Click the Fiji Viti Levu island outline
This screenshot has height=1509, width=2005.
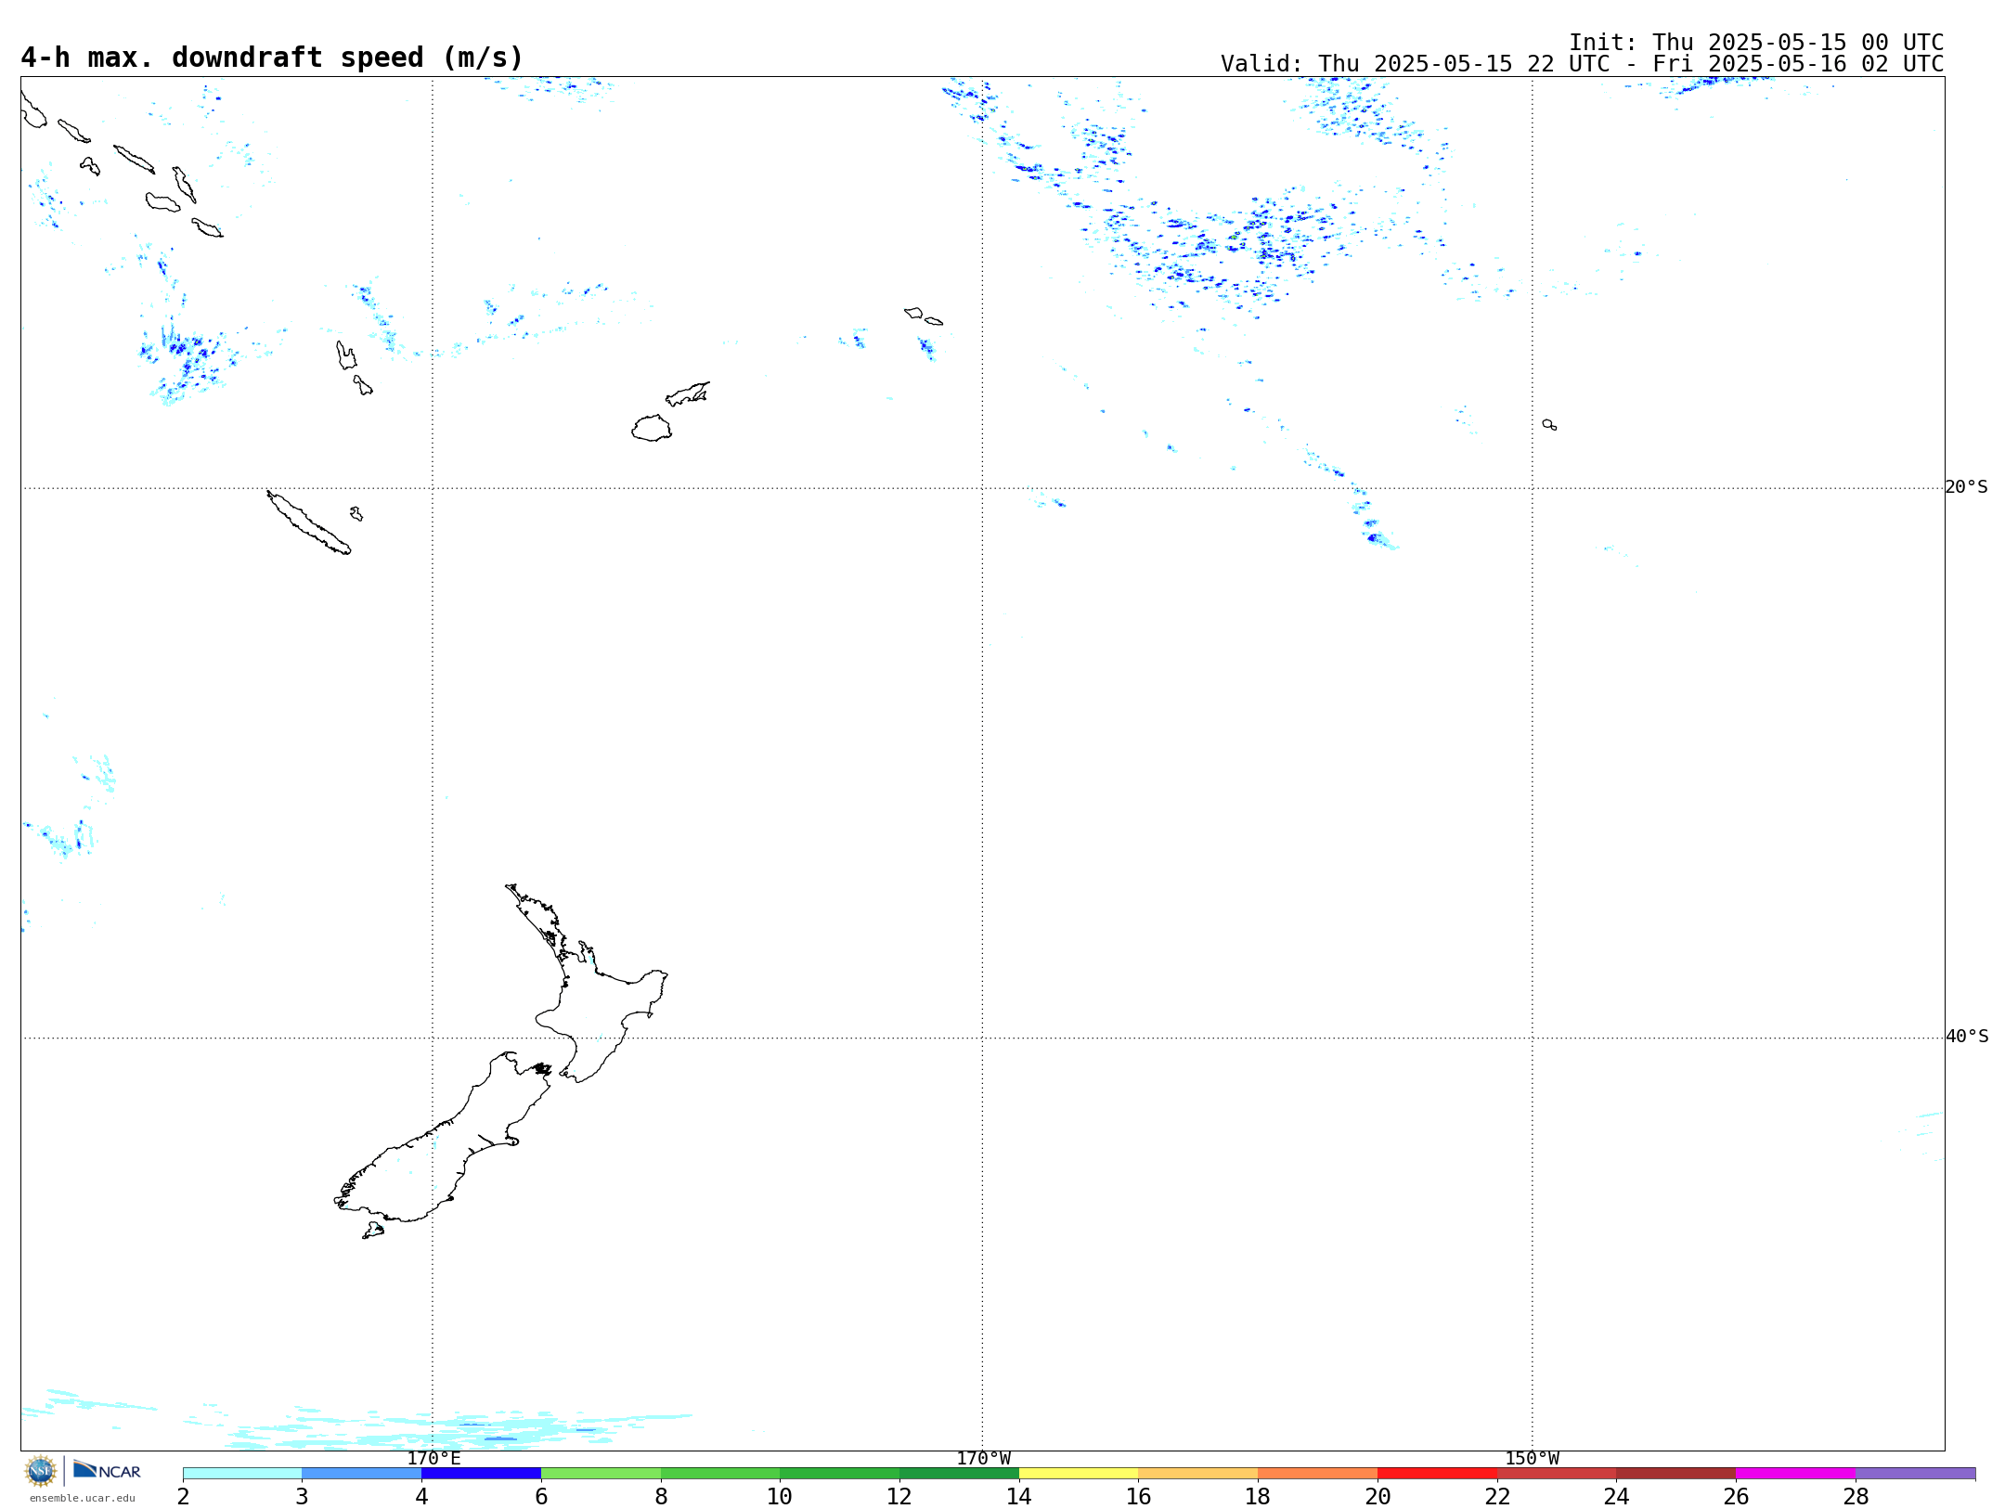click(652, 429)
